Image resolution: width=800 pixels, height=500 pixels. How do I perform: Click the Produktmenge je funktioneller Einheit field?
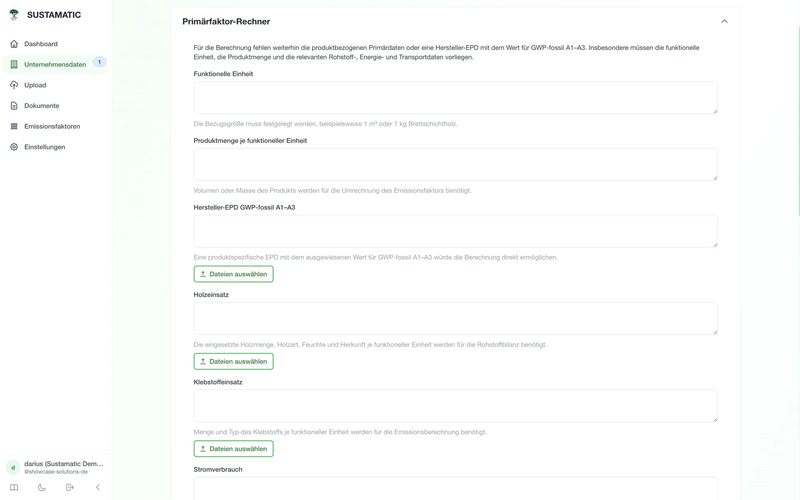pyautogui.click(x=455, y=164)
